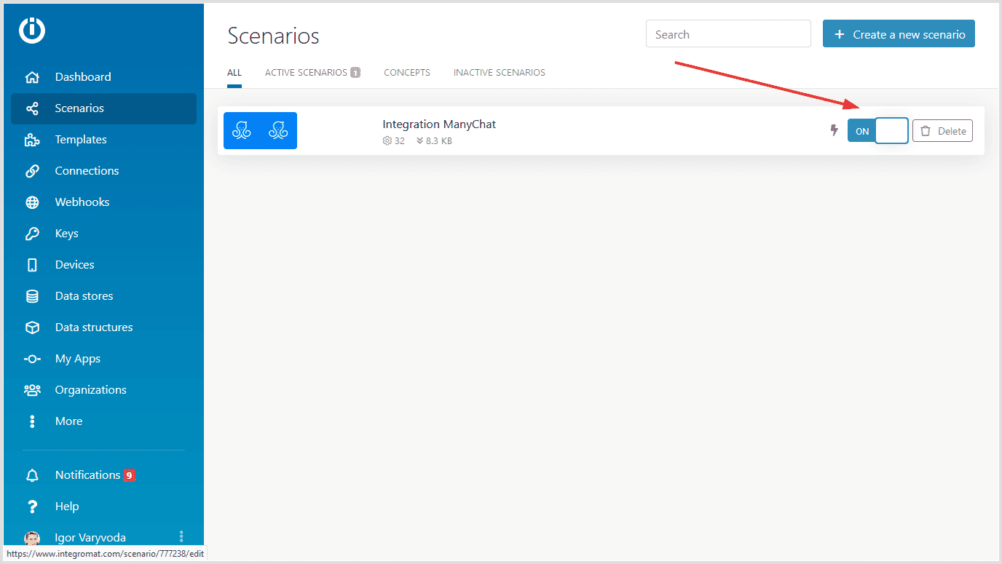Switch to the Concepts tab
The width and height of the screenshot is (1002, 564).
(x=407, y=73)
